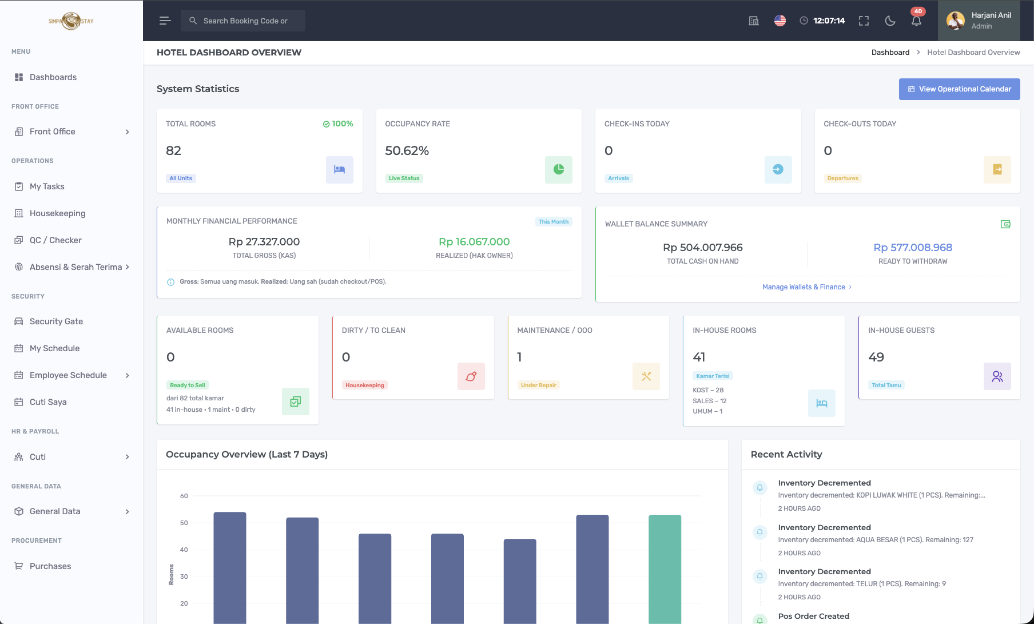Click the Dashboard breadcrumb link
This screenshot has width=1034, height=624.
[890, 53]
